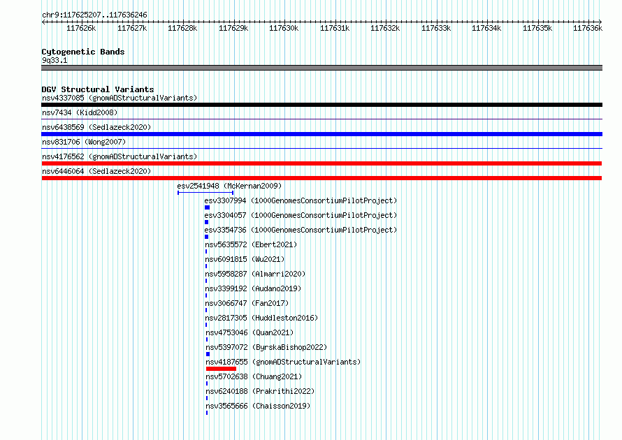Click the nsv4337085 gnomADStructuralVariants label

click(120, 98)
